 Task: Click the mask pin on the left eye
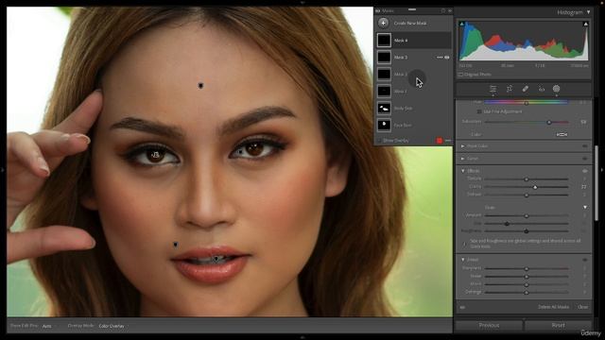(155, 155)
